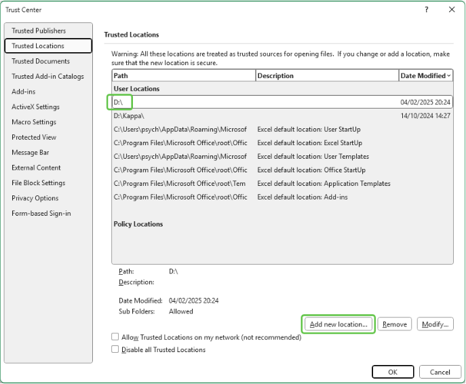Expand the Date Modified sort arrow
The height and width of the screenshot is (384, 466).
449,76
